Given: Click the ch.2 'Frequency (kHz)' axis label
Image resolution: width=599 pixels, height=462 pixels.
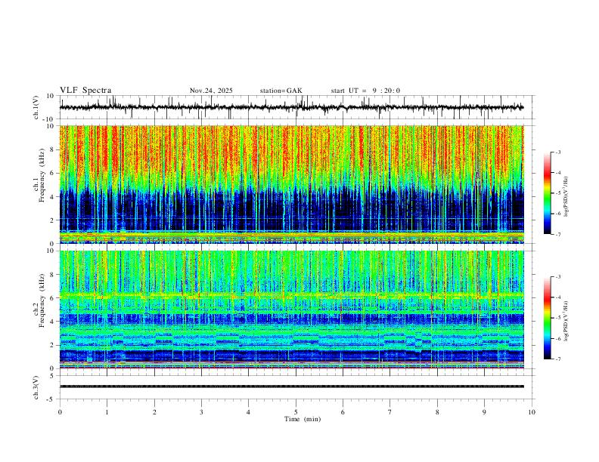Looking at the screenshot, I should pos(41,300).
